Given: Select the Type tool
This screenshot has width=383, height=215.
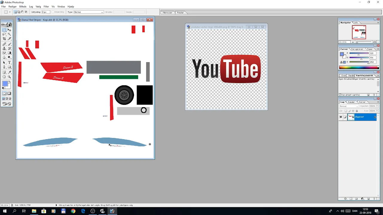Looking at the screenshot, I should coord(9,63).
